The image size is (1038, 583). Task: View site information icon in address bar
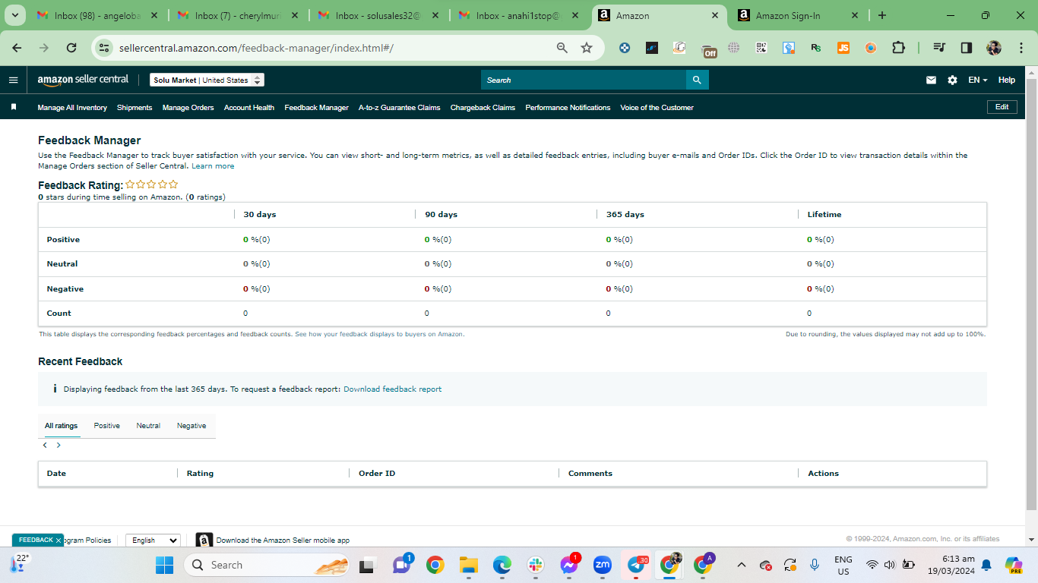[x=105, y=48]
